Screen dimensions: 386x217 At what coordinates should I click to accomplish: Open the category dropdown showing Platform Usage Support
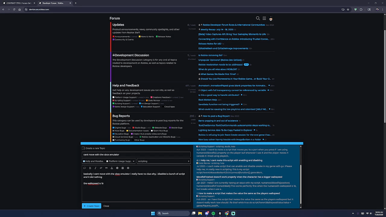click(x=109, y=161)
